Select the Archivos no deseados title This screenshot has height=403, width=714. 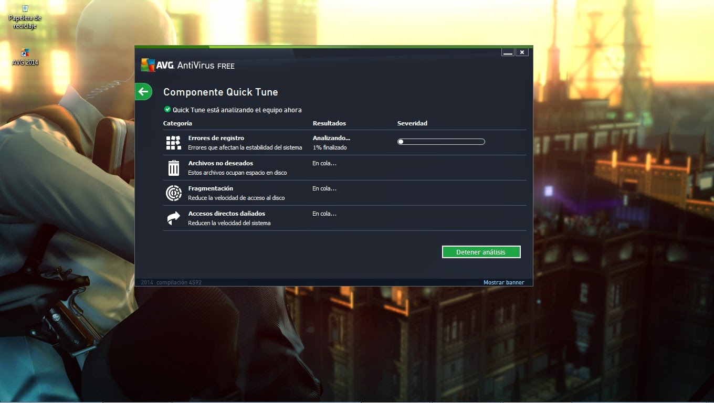coord(220,163)
